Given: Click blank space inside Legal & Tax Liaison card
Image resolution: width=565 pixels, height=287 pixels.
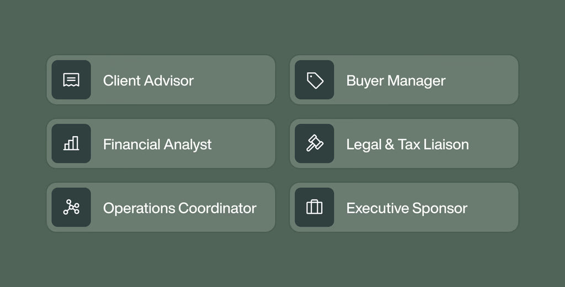Looking at the screenshot, I should coord(494,143).
